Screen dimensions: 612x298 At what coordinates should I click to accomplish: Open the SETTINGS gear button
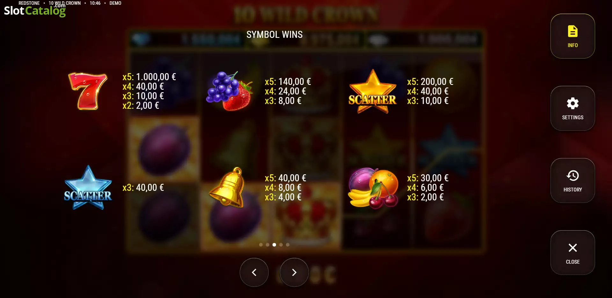(x=572, y=108)
